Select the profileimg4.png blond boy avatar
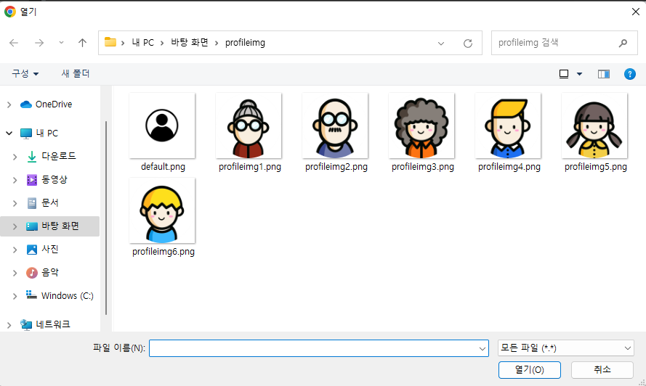The image size is (646, 386). pos(508,126)
